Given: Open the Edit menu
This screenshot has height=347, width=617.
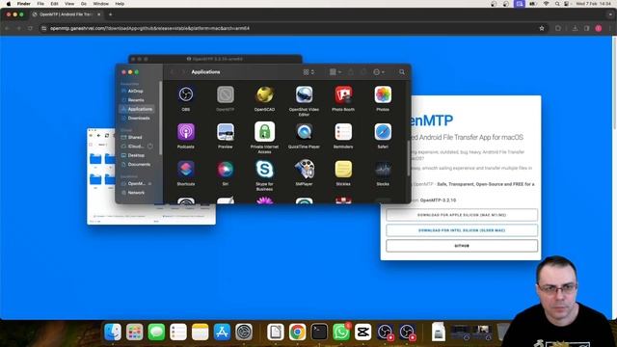Looking at the screenshot, I should pos(54,4).
